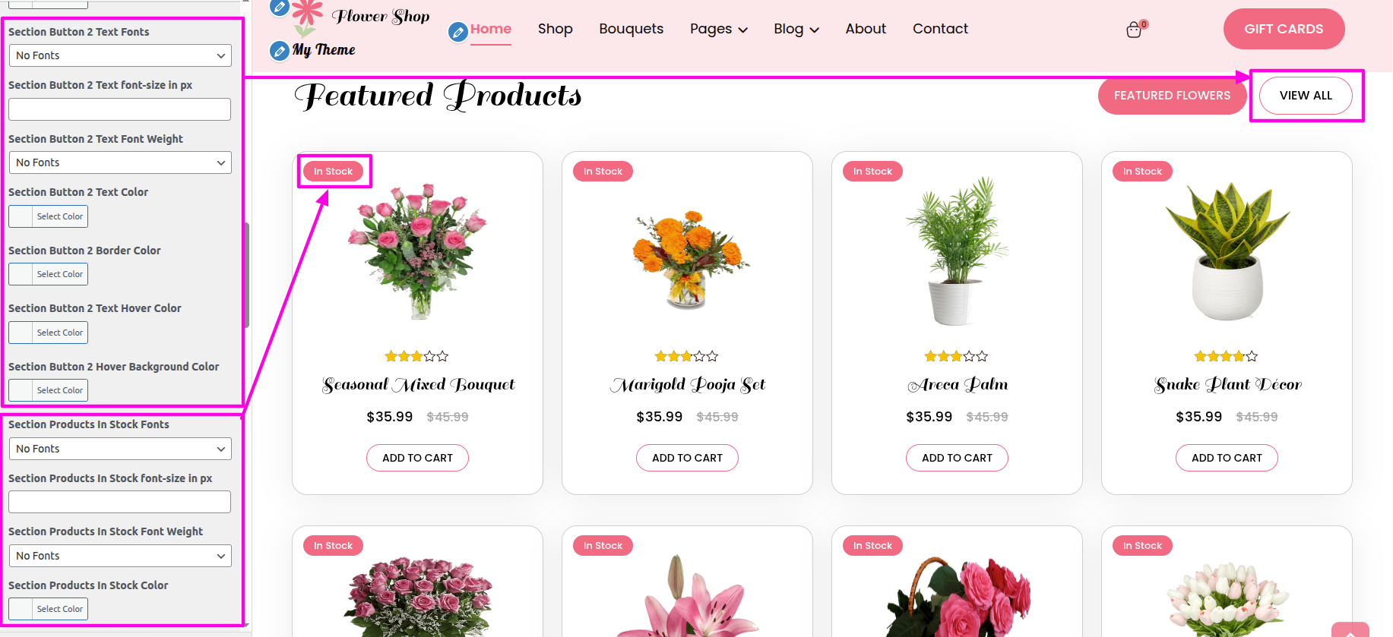Click Section Button 2 Text font-size input field
The width and height of the screenshot is (1393, 637).
[119, 109]
